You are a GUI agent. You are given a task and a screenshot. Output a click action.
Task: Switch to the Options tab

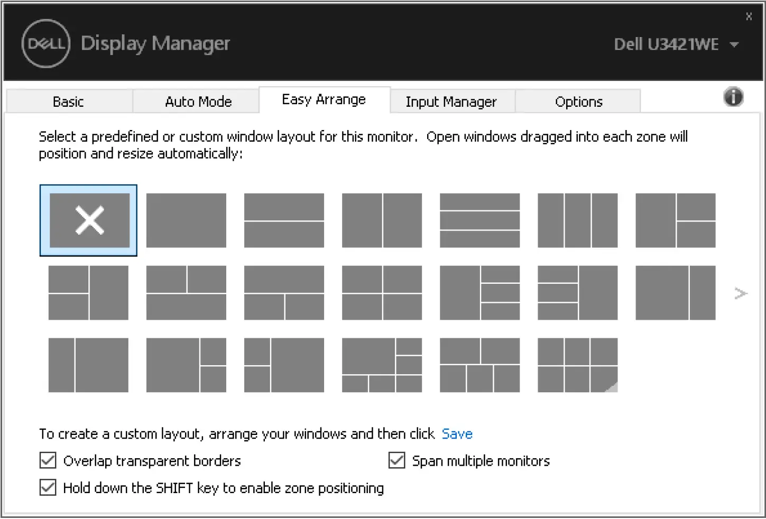[x=578, y=101]
